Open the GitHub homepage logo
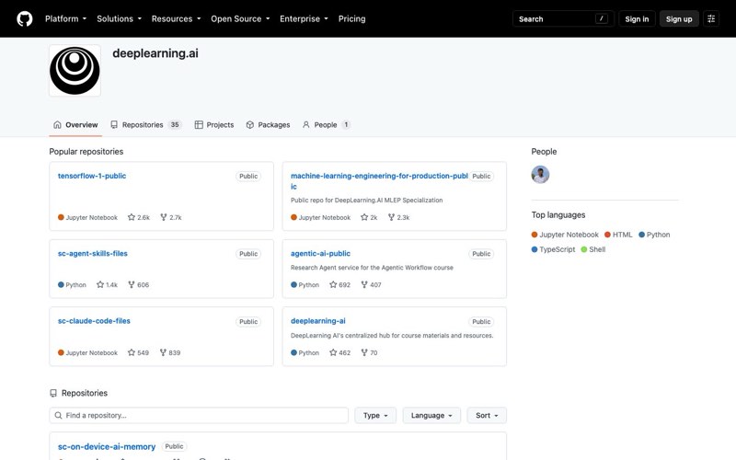The width and height of the screenshot is (736, 460). (25, 18)
